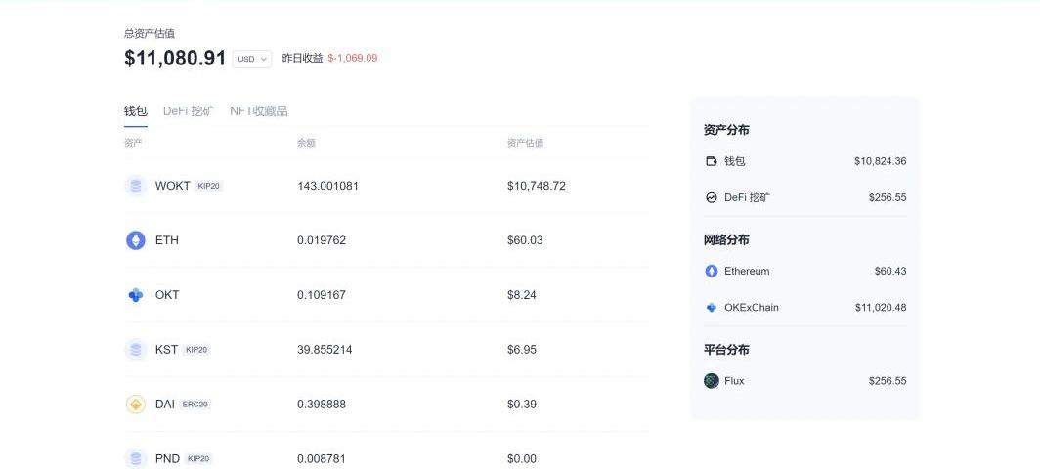
Task: Click the 余额 column header
Action: tap(306, 143)
